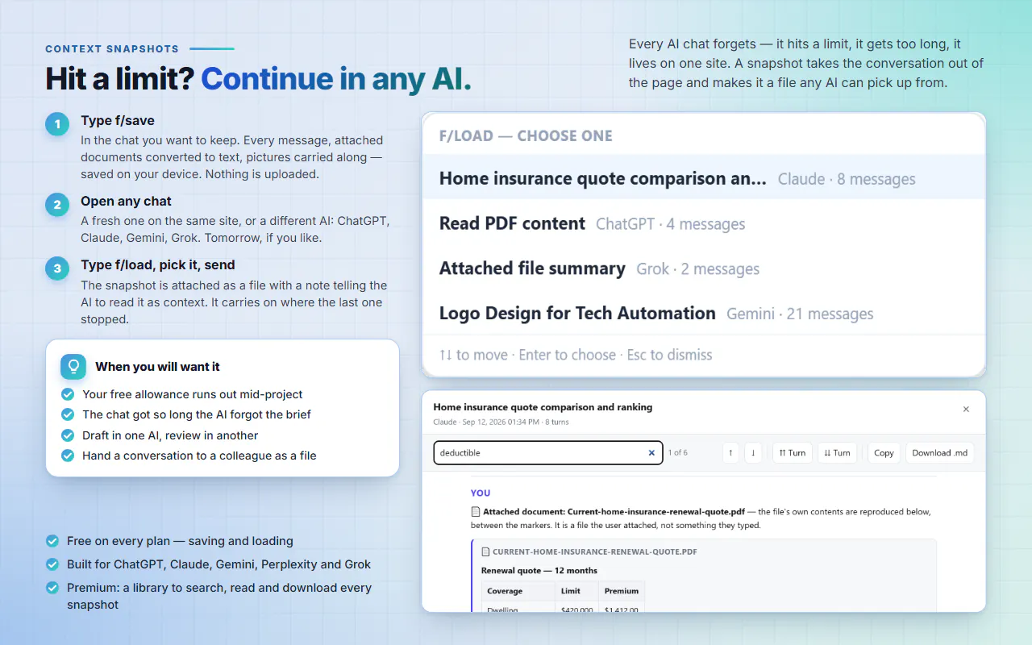Click 'Hit a limit? Continue in any AI.' headline

pyautogui.click(x=259, y=79)
